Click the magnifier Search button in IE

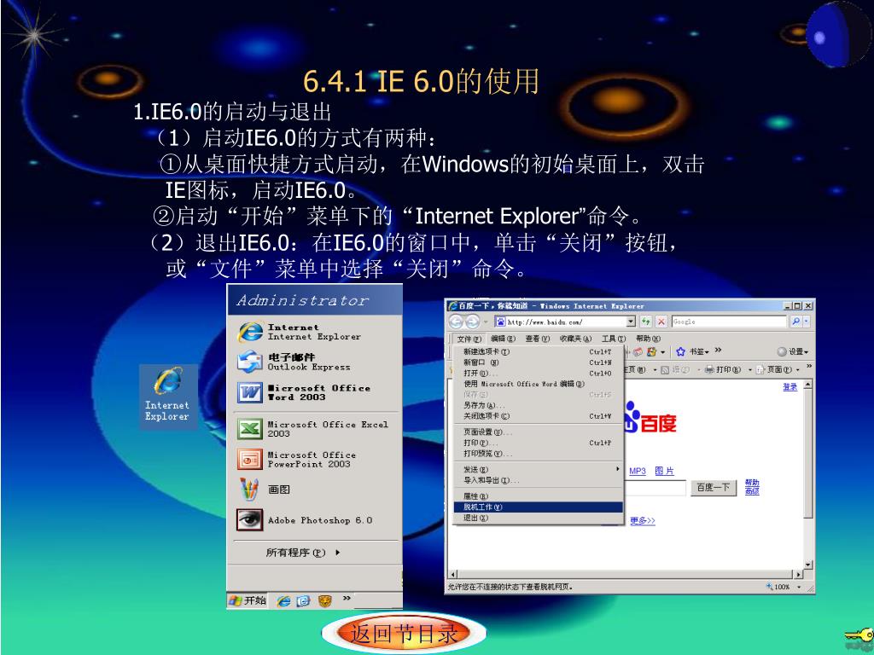point(796,322)
